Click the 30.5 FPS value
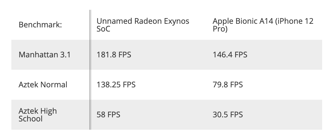Viewport: 334px width, 139px height. click(228, 115)
